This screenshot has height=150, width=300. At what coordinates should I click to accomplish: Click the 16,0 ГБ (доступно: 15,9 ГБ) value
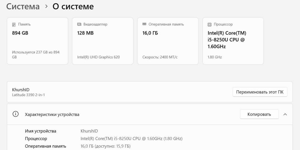tap(106, 146)
